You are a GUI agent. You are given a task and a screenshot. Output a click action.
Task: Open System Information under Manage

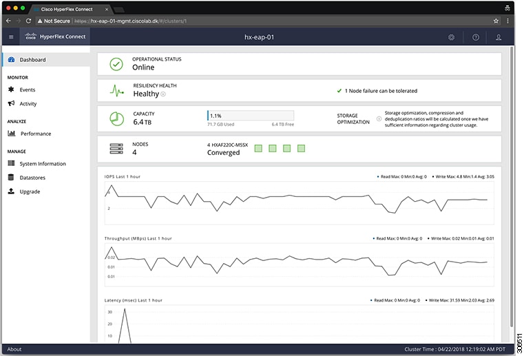coord(43,163)
